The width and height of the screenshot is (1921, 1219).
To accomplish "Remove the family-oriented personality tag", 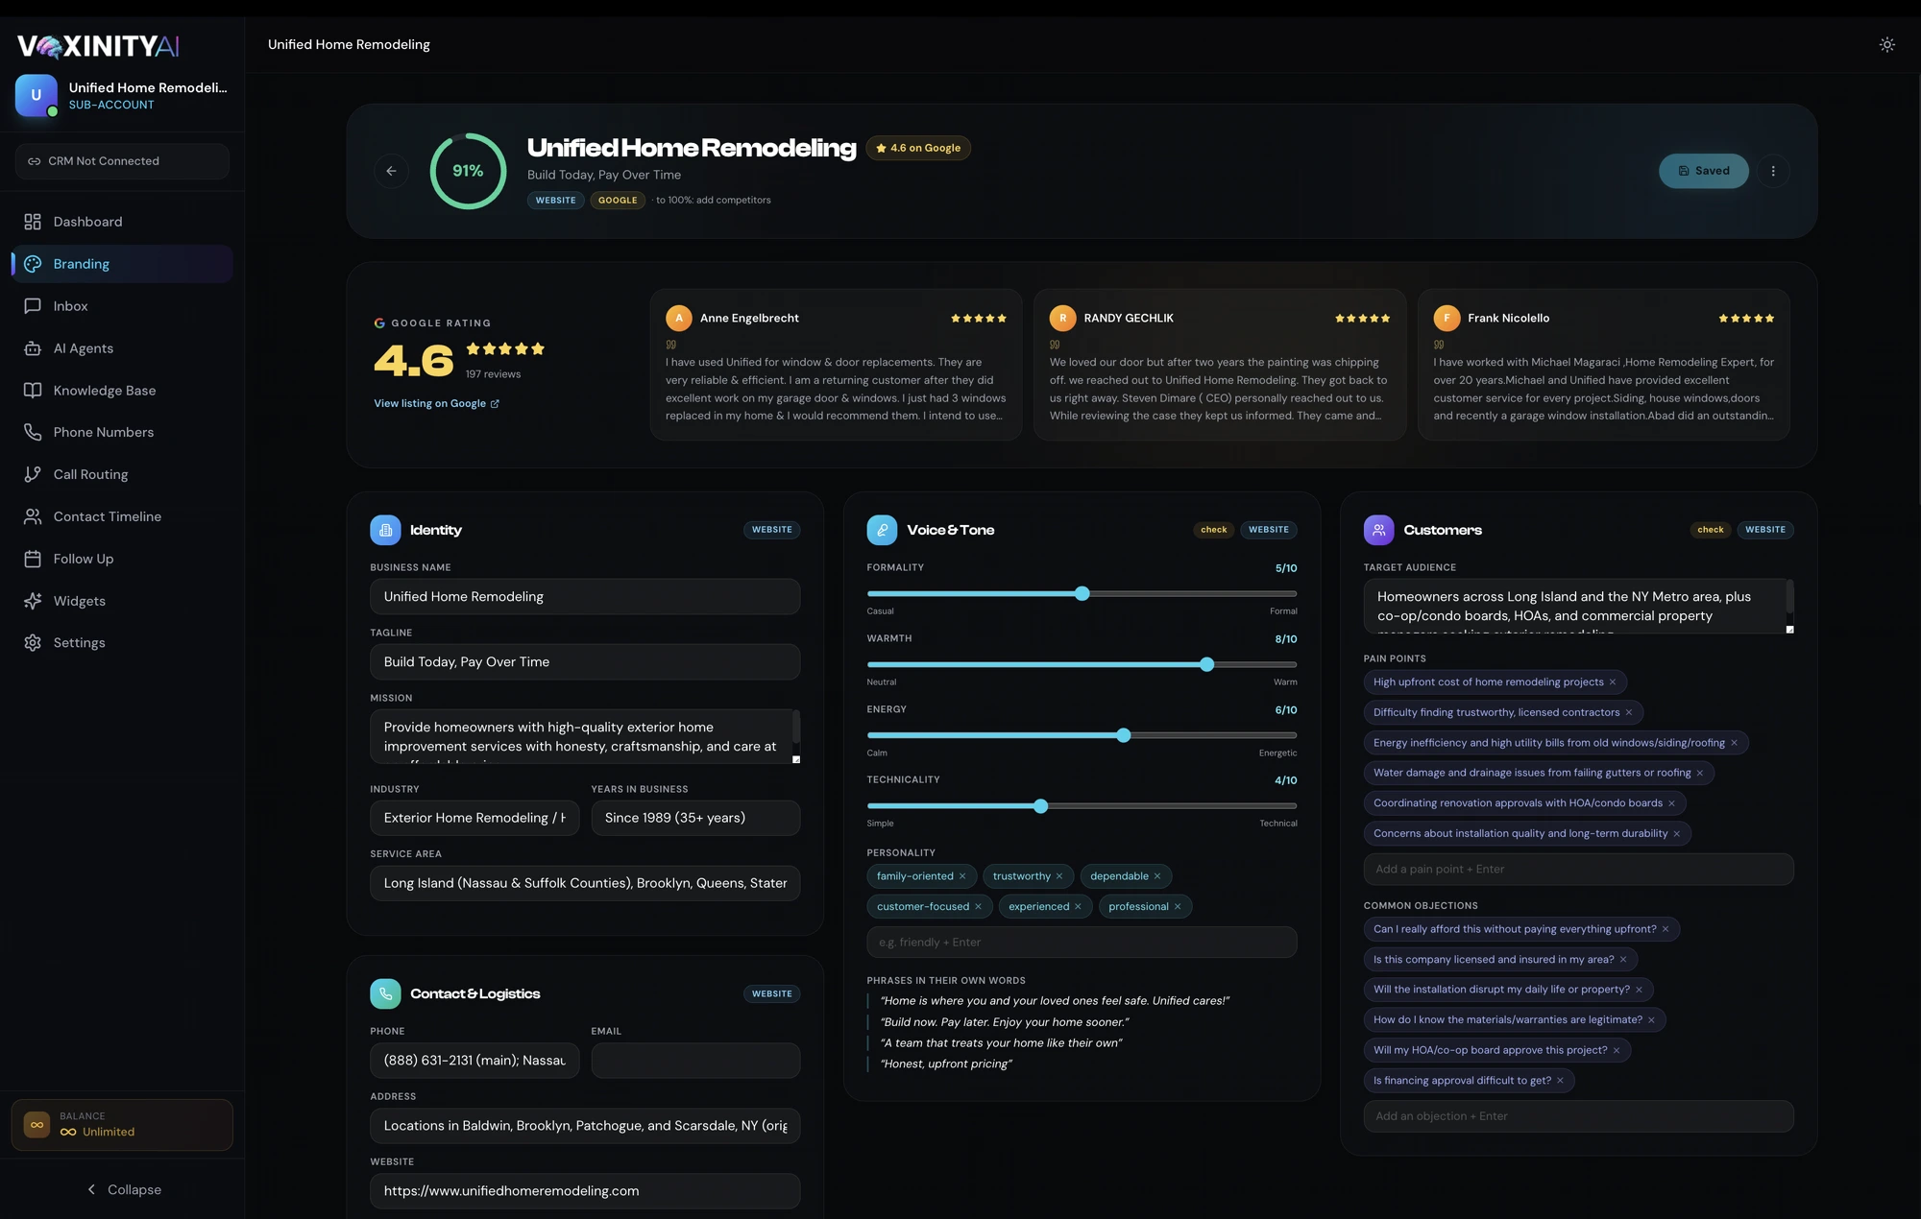I will 962,876.
